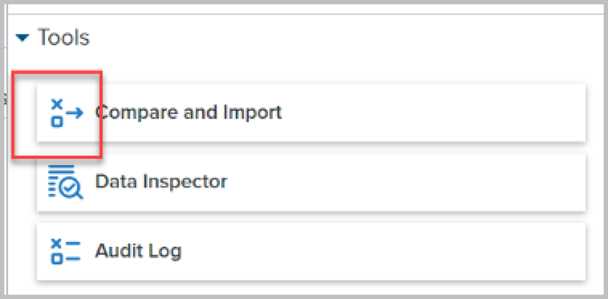The height and width of the screenshot is (299, 608).
Task: Open the Data Inspector text label
Action: click(162, 181)
